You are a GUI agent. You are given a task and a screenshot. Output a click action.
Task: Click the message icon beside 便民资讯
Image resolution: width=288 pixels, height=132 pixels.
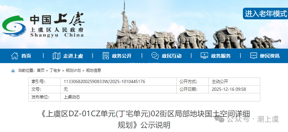254,56
